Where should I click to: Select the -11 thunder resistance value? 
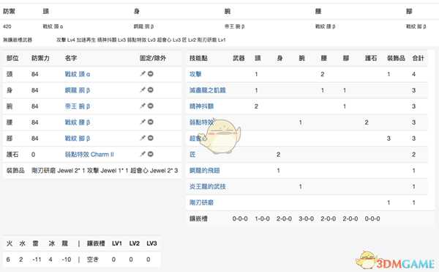(x=37, y=260)
